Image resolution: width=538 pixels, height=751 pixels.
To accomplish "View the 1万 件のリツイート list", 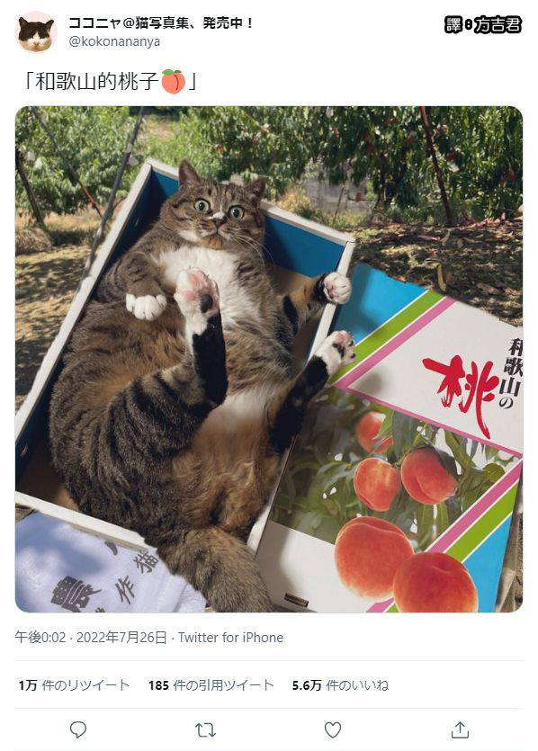I will coord(75,685).
